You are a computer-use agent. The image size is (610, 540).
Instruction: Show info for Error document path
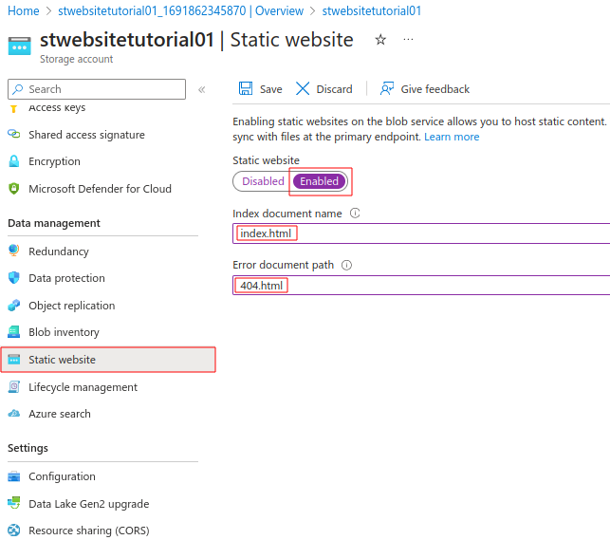(x=346, y=265)
